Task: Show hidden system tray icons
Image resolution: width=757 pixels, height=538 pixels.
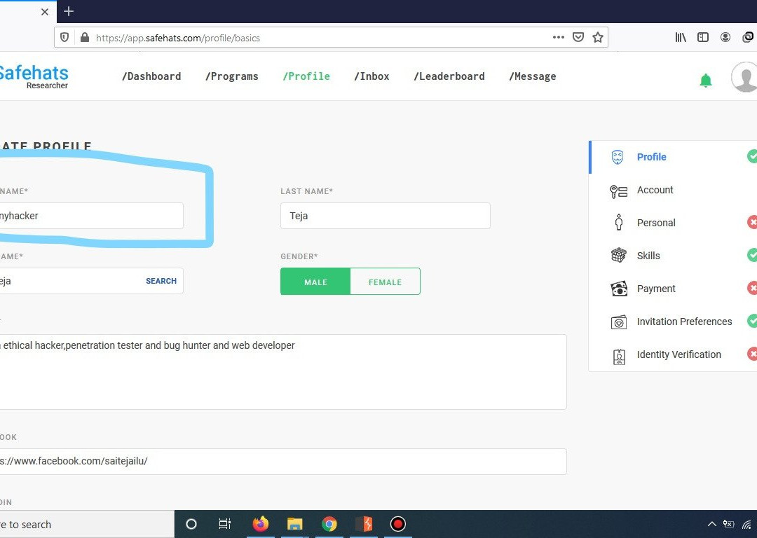Action: tap(711, 524)
